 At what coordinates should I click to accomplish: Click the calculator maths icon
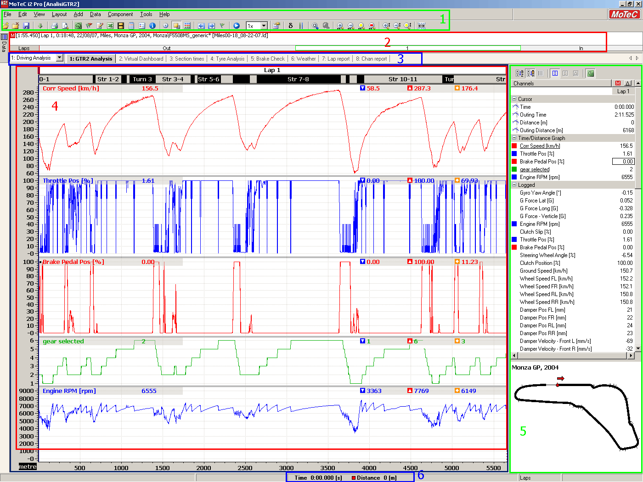tap(131, 26)
